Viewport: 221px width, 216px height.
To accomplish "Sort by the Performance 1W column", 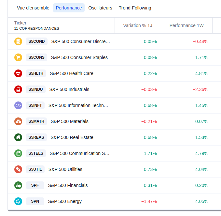I will tap(186, 25).
